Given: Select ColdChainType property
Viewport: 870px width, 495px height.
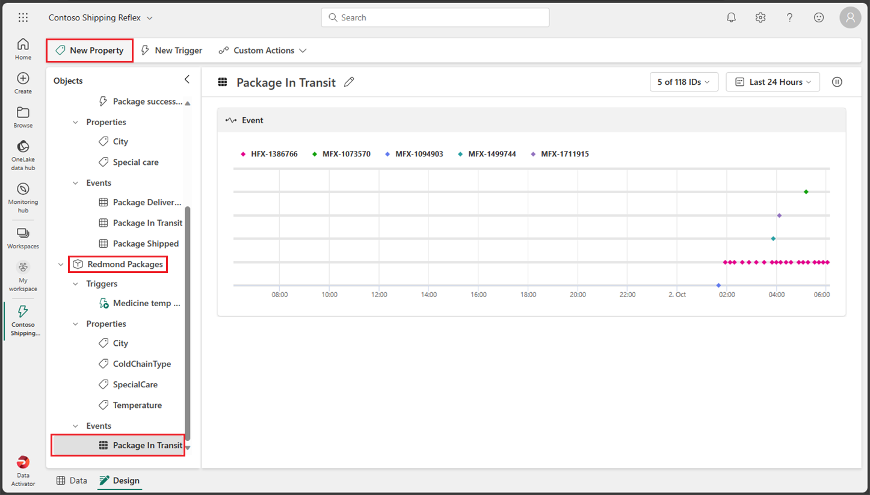Looking at the screenshot, I should 134,364.
